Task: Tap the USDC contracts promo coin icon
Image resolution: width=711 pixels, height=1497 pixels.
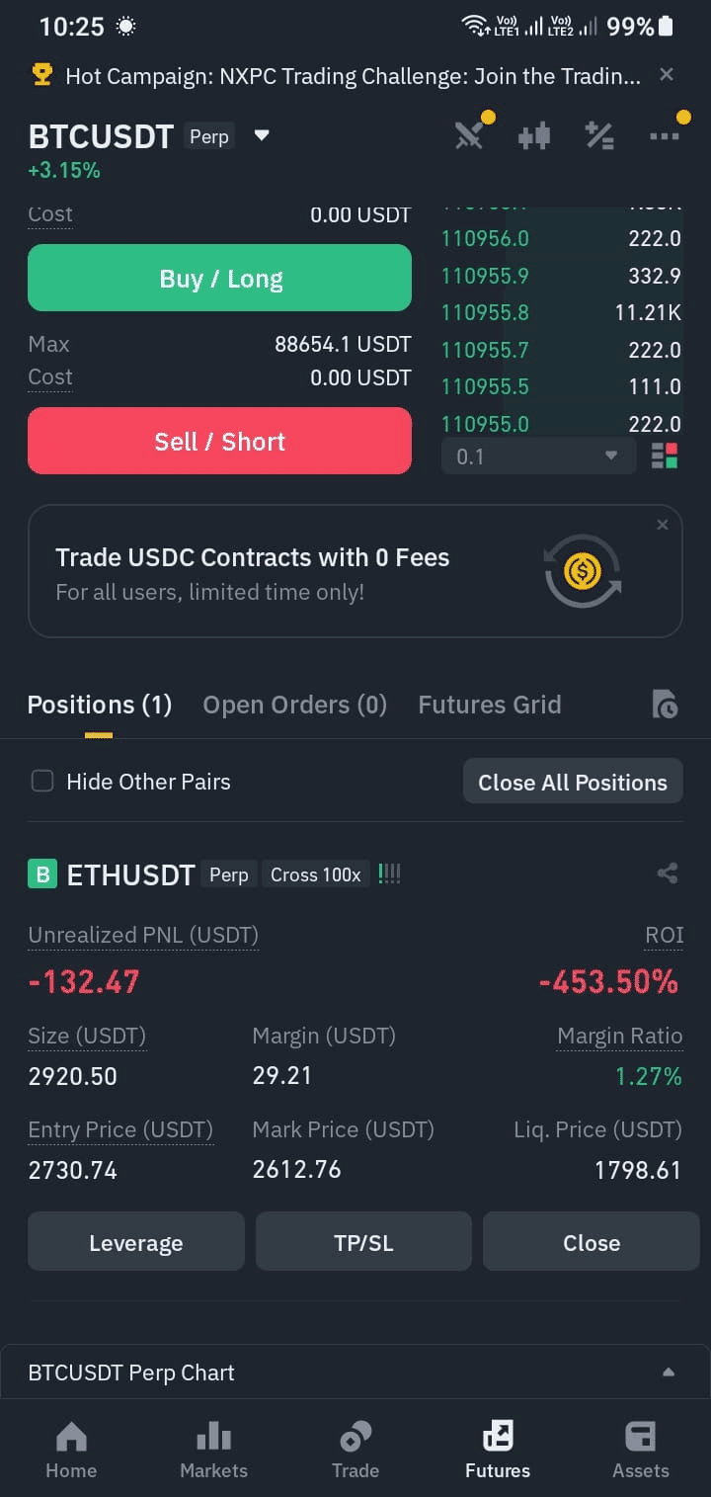Action: coord(583,571)
